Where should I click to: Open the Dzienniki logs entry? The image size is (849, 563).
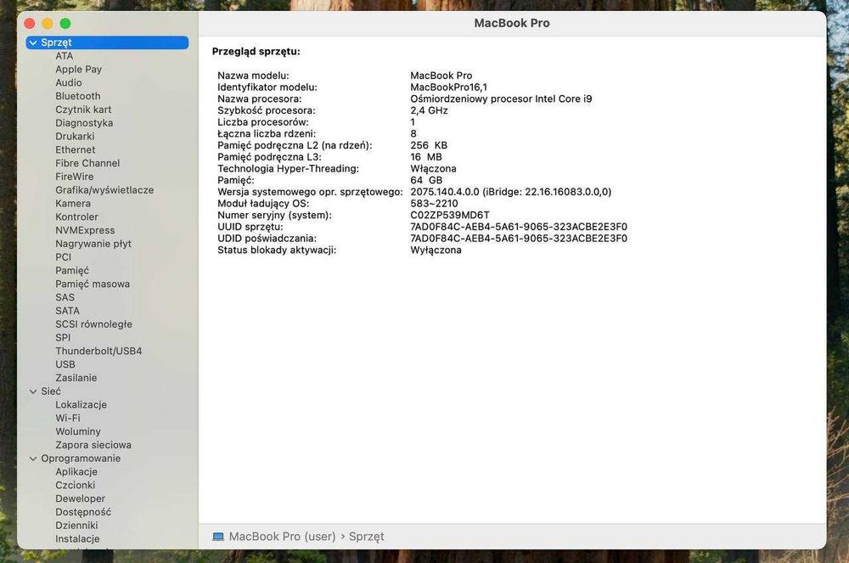[x=76, y=526]
